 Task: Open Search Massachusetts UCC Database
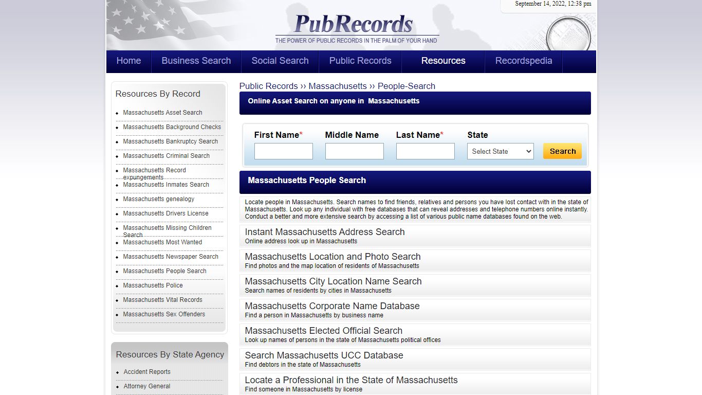324,355
